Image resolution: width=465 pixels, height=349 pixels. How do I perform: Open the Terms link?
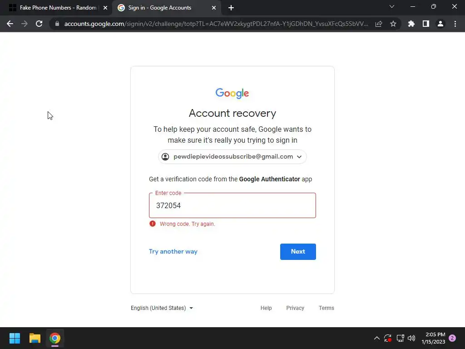coord(326,308)
